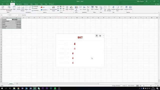The height and width of the screenshot is (90, 160).
Task: Insert a PivotTable from the ribbon
Action: (3, 8)
